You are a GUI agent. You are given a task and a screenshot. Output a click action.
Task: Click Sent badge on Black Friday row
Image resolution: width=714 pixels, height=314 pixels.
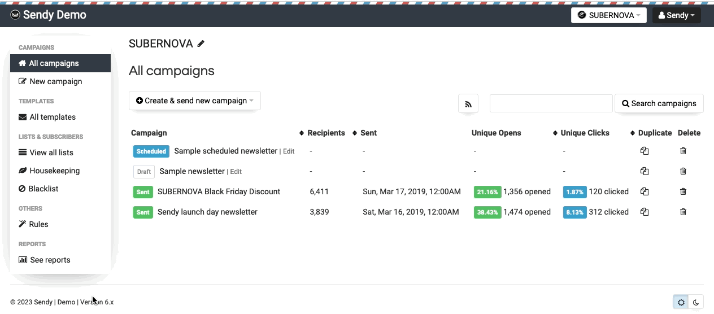point(143,192)
